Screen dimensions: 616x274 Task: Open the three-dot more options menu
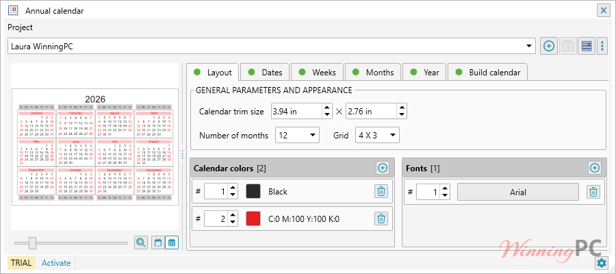click(602, 46)
